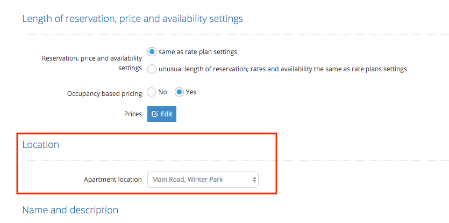Click the "Prices" field label

(x=133, y=114)
